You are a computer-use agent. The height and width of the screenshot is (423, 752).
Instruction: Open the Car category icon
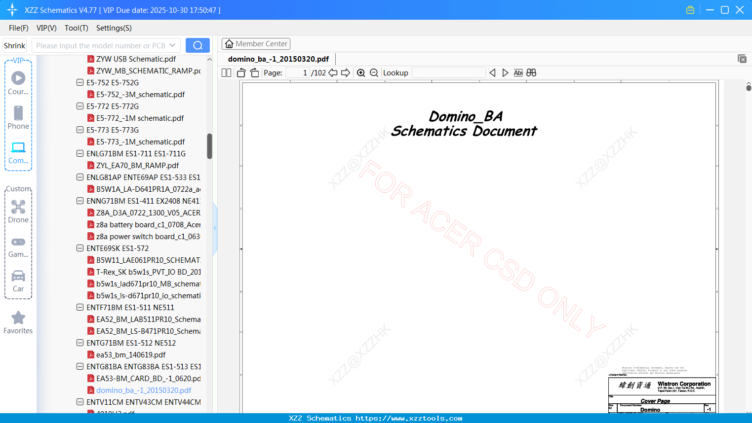pyautogui.click(x=18, y=276)
